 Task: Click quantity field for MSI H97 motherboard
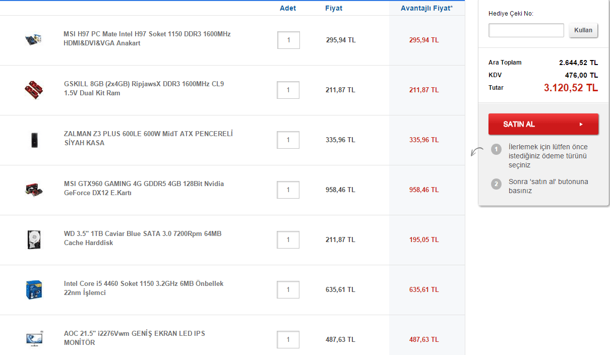288,40
